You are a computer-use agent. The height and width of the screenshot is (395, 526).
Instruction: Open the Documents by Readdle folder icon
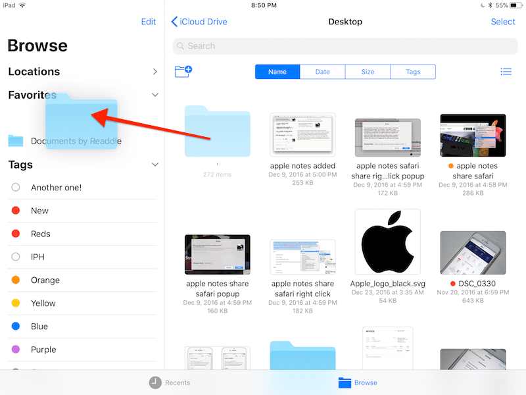(x=16, y=141)
